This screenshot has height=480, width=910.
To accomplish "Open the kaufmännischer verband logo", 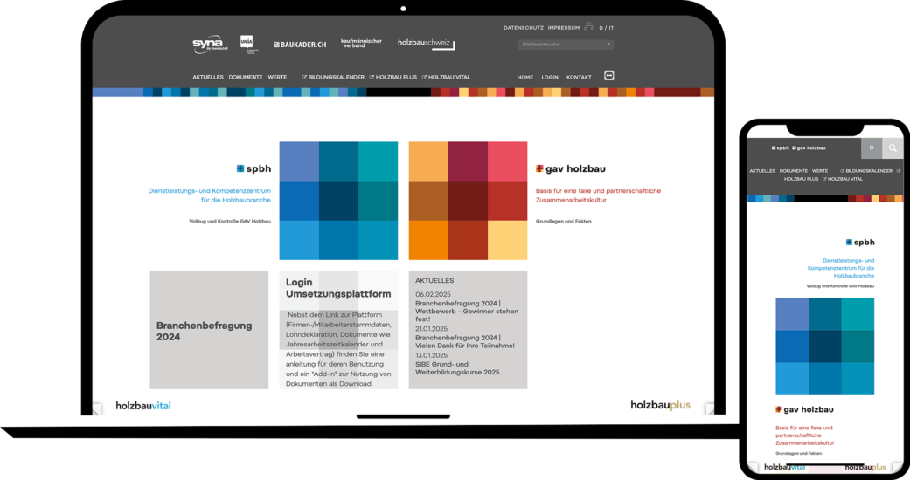I will (361, 43).
